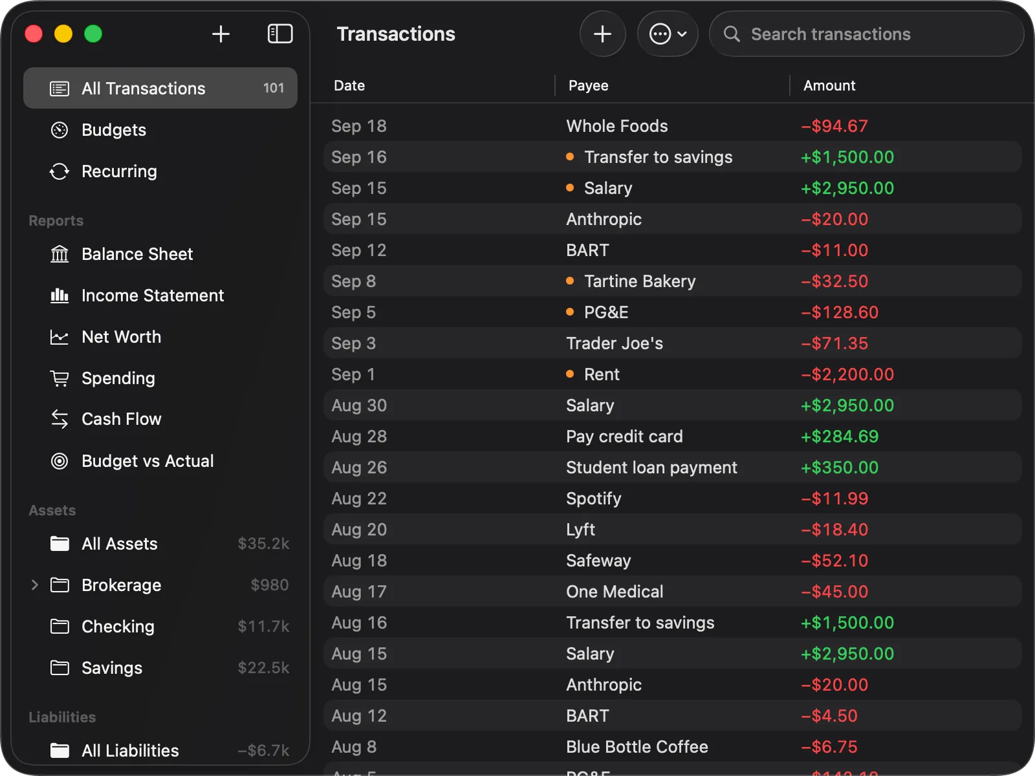Select the Safeway transaction
Viewport: 1035px width, 776px height.
coord(673,561)
